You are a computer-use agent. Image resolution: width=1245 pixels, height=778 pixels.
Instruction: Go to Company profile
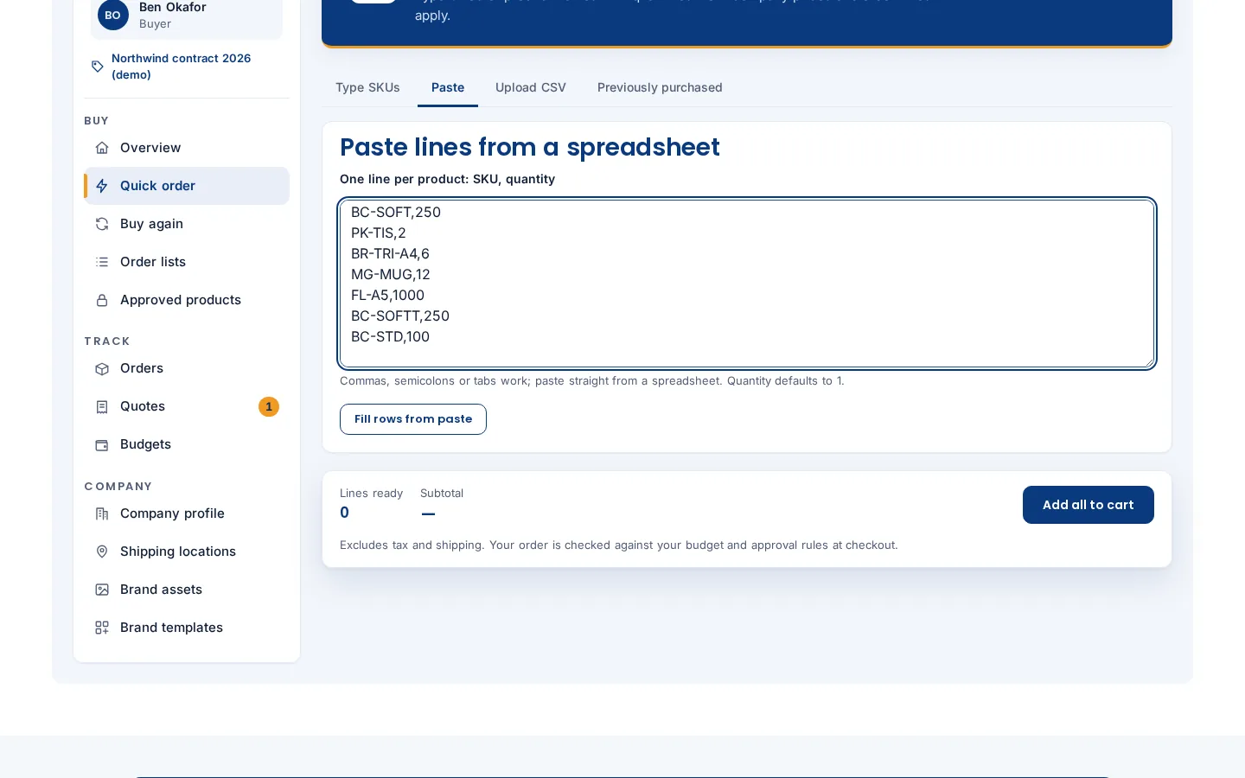(187, 513)
